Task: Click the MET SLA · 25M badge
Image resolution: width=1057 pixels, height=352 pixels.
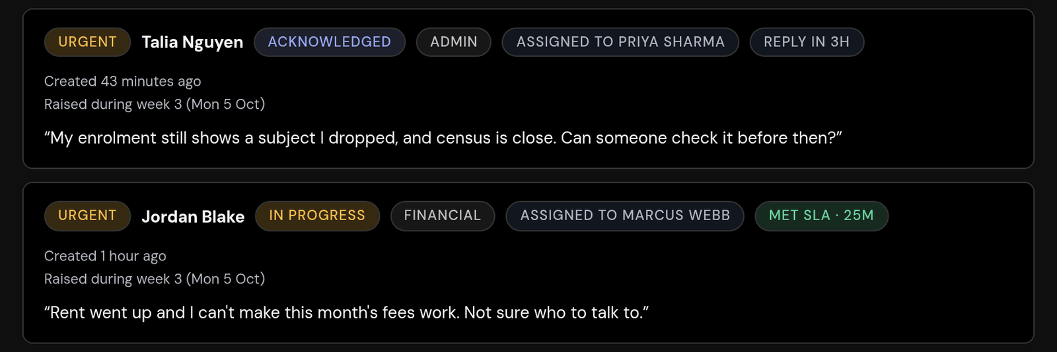Action: pyautogui.click(x=822, y=216)
